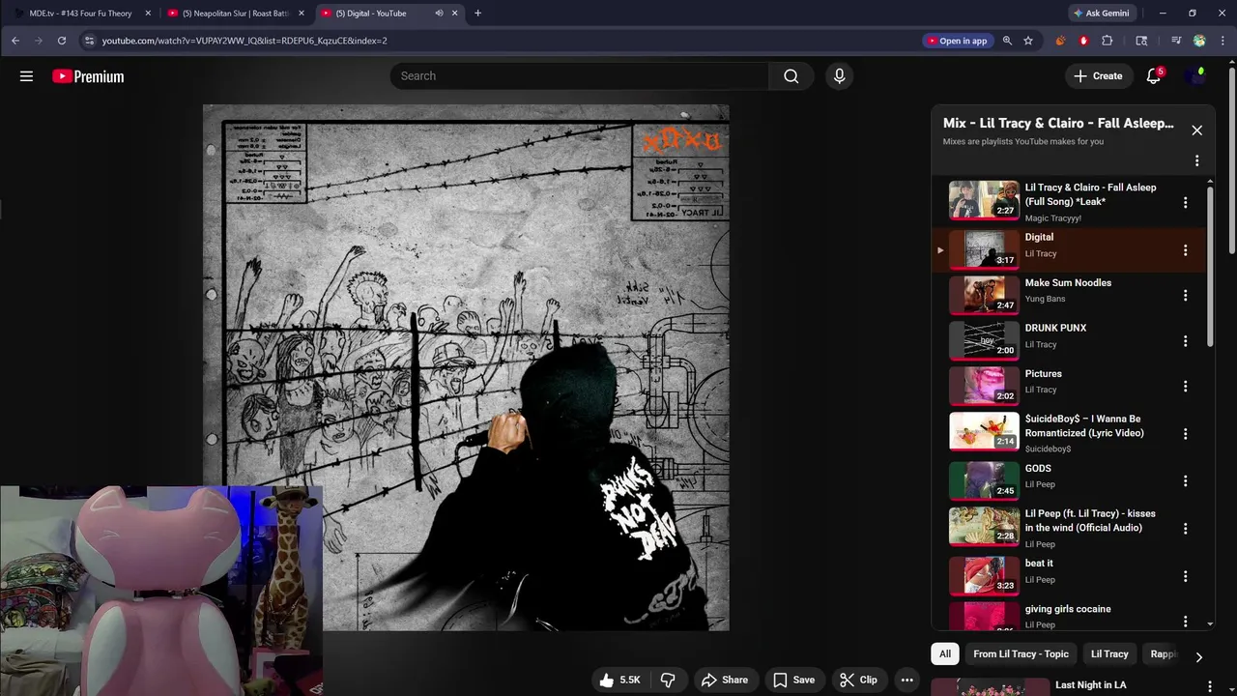Open options for GODS playlist item
Screen dimensions: 1237x696
tap(1185, 481)
